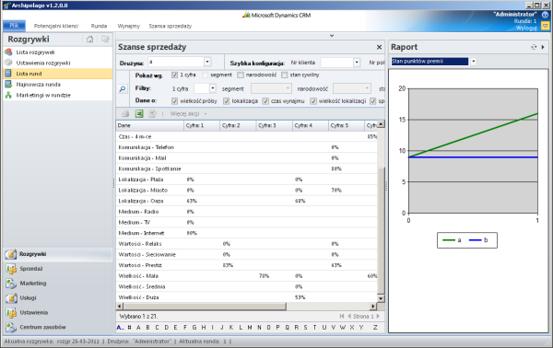Open the Nr klienta dropdown
Image resolution: width=553 pixels, height=348 pixels.
point(357,63)
